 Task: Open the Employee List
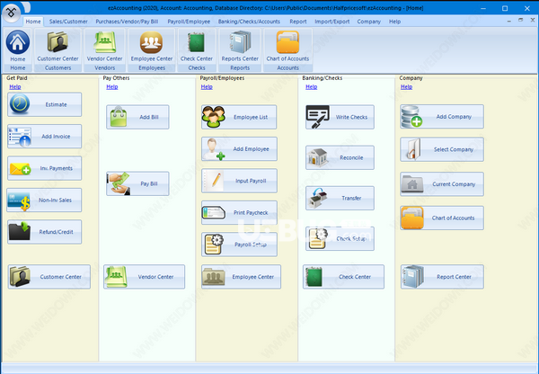(x=239, y=117)
